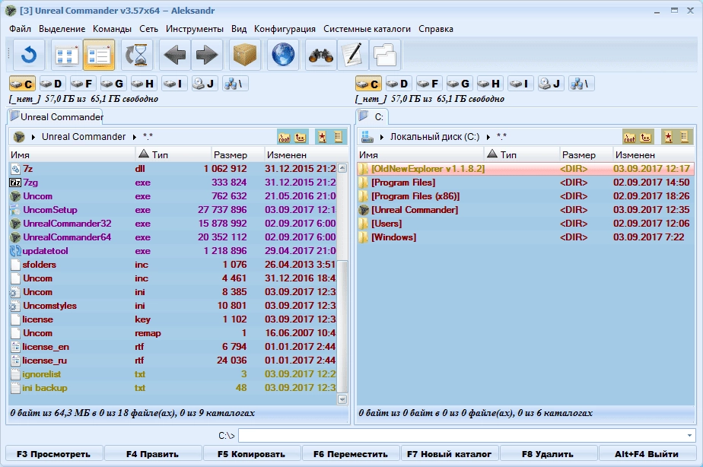Open the Команды menu

(112, 29)
